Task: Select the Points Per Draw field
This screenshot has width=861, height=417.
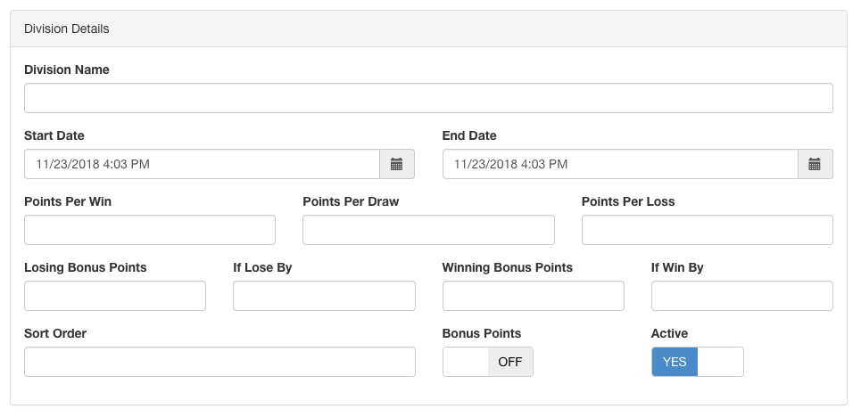Action: pyautogui.click(x=428, y=230)
